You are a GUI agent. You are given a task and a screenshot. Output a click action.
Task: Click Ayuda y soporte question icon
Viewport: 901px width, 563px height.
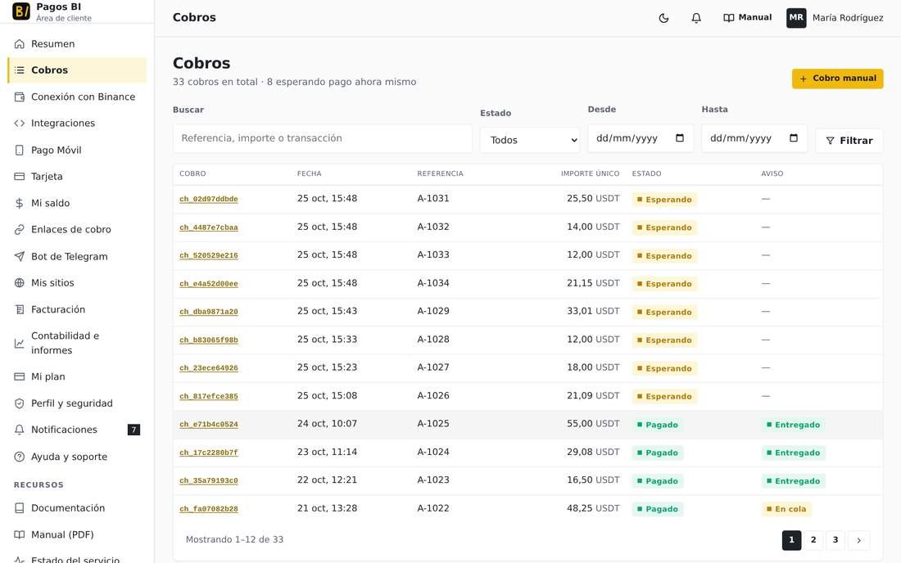point(20,457)
